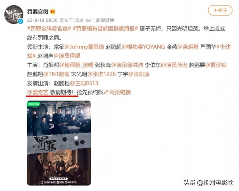Open the 罚罪官微 username
This screenshot has height=191, width=239.
click(38, 12)
